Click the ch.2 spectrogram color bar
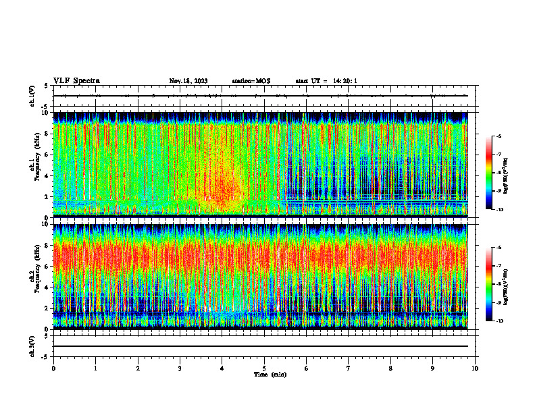Viewport: 535px width, 413px height. [x=488, y=284]
